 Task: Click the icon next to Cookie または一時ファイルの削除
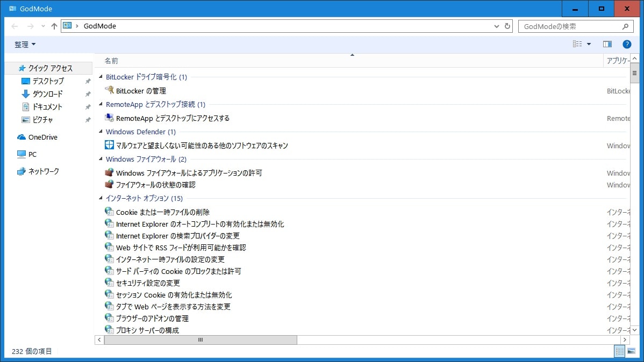tap(109, 212)
